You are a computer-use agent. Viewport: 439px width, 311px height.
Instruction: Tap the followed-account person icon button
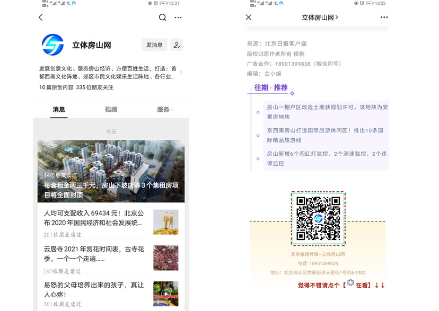[177, 45]
